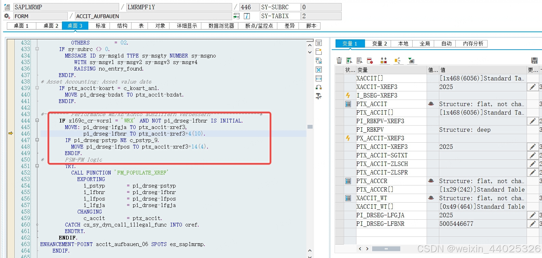Collapse the inner IF block at line 447
The width and height of the screenshot is (542, 258).
[x=37, y=140]
